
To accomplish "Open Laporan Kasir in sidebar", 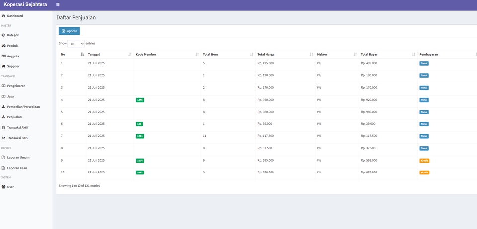I will point(17,168).
